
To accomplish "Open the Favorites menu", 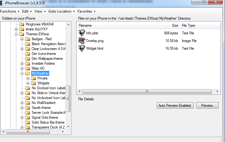I will [x=86, y=11].
